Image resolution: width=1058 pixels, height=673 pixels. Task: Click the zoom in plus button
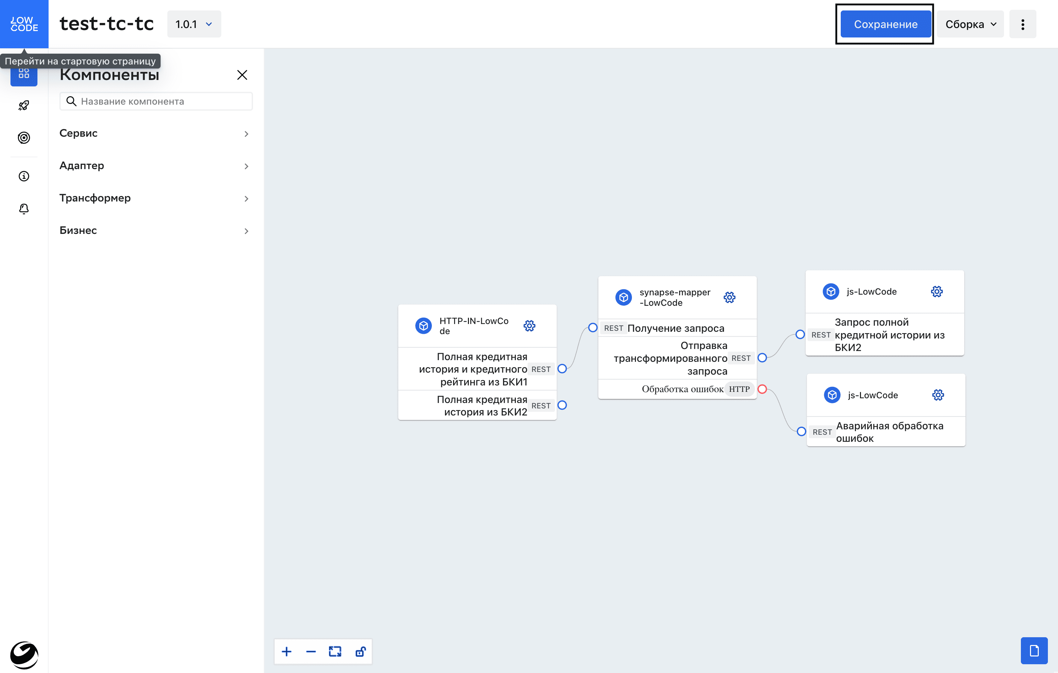coord(286,651)
